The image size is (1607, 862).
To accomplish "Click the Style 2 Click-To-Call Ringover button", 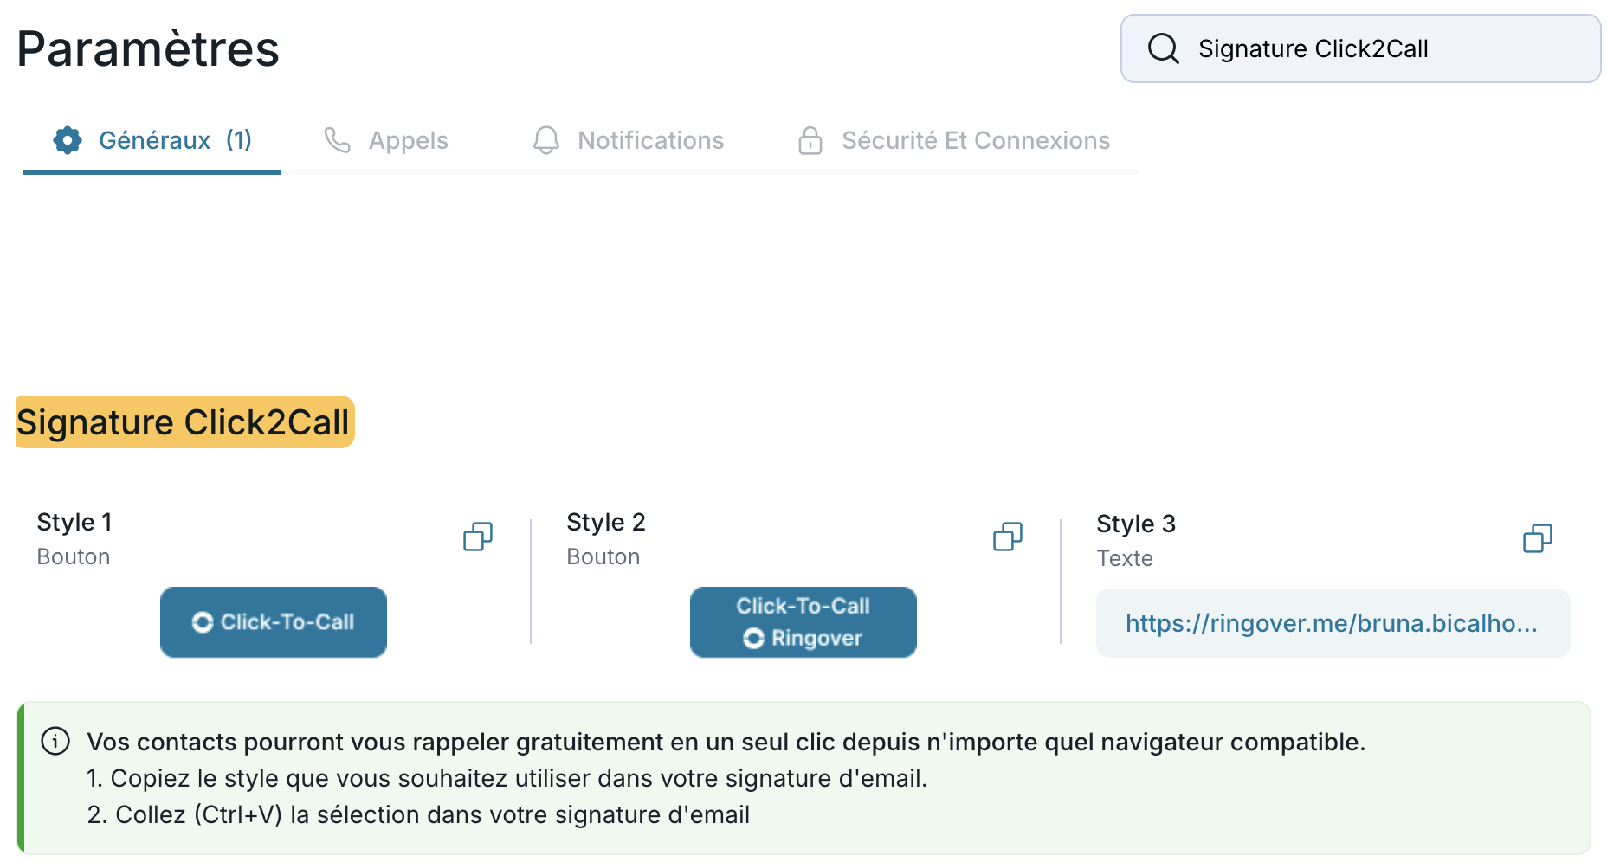I will click(803, 622).
